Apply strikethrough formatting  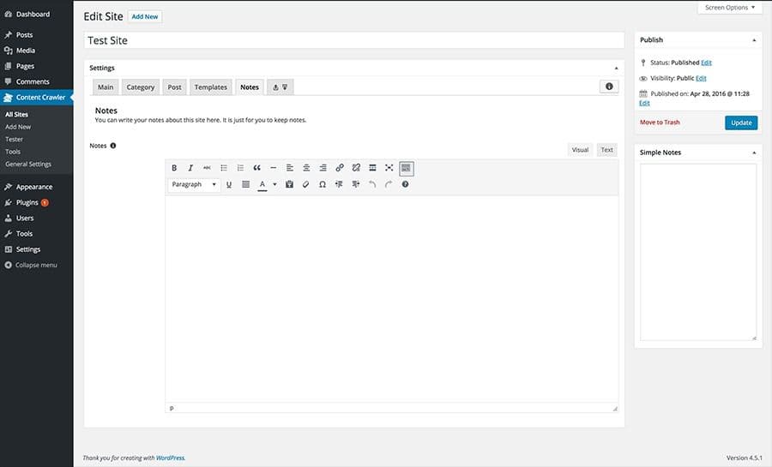pyautogui.click(x=207, y=168)
